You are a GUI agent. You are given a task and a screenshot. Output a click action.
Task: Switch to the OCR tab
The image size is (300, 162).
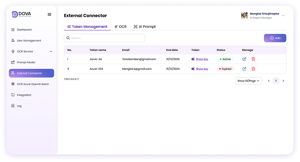[x=121, y=27]
